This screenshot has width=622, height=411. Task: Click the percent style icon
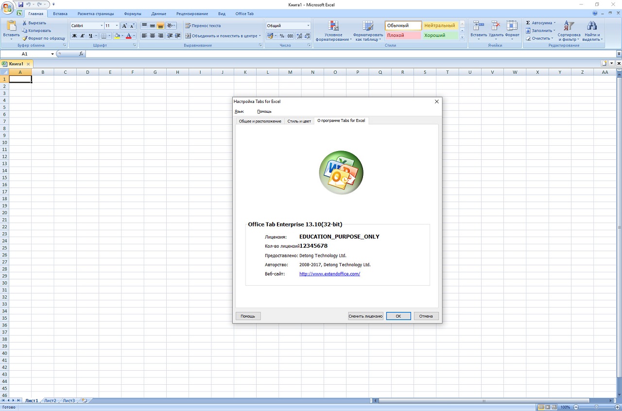pyautogui.click(x=282, y=36)
